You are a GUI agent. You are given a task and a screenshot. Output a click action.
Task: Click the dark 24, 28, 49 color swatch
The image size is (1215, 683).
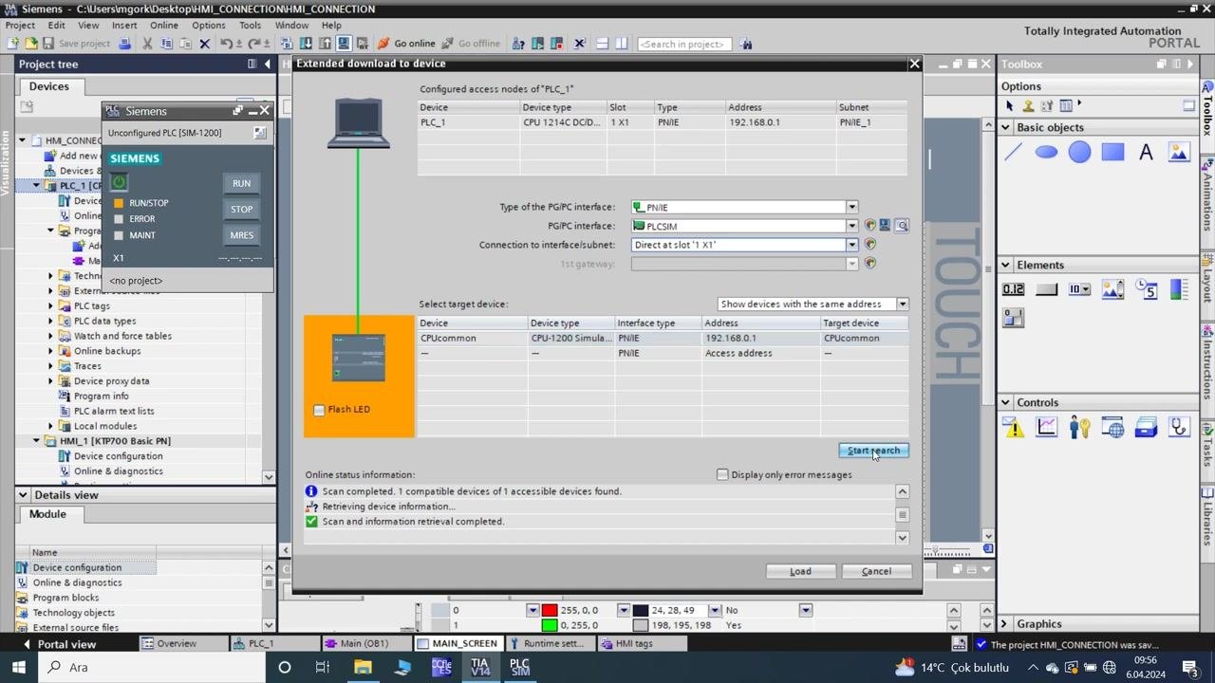pyautogui.click(x=641, y=610)
